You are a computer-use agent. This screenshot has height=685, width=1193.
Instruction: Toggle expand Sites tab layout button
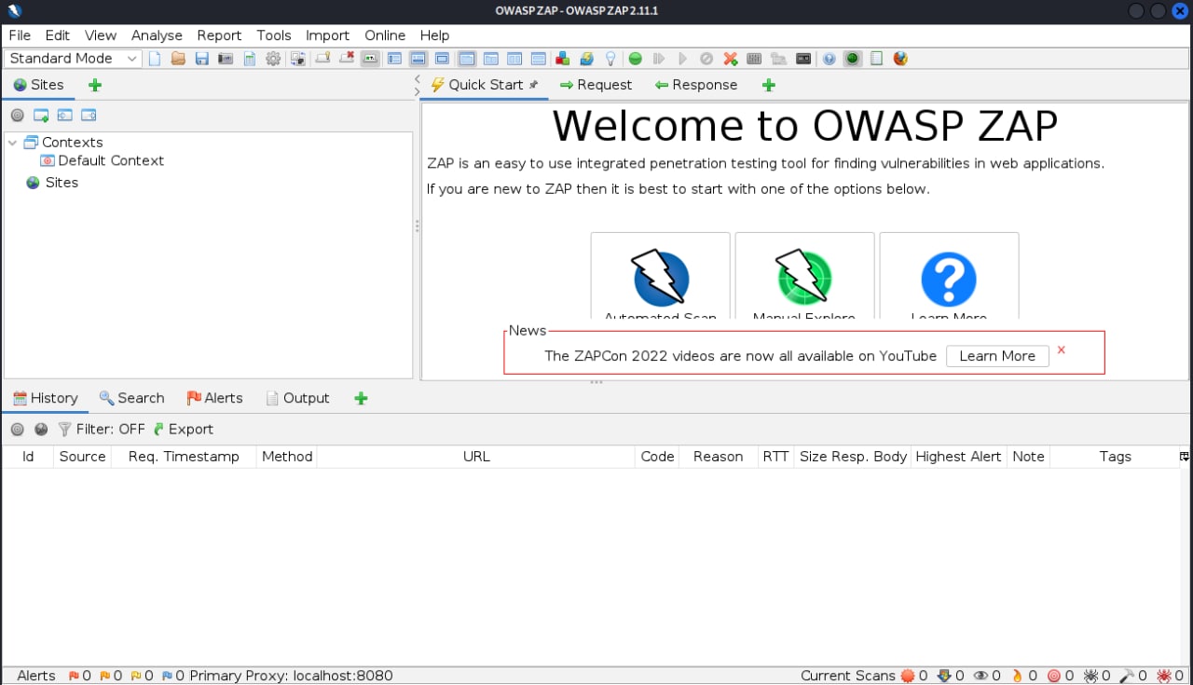(x=394, y=59)
